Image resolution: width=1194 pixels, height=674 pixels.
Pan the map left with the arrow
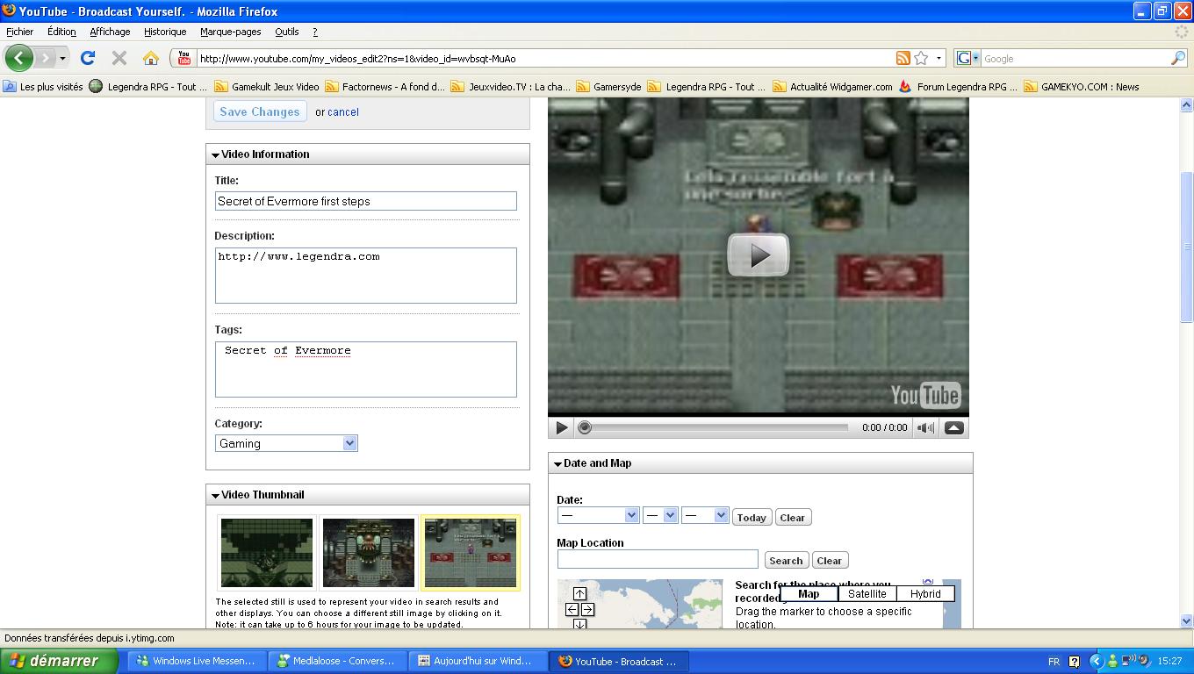pyautogui.click(x=572, y=609)
